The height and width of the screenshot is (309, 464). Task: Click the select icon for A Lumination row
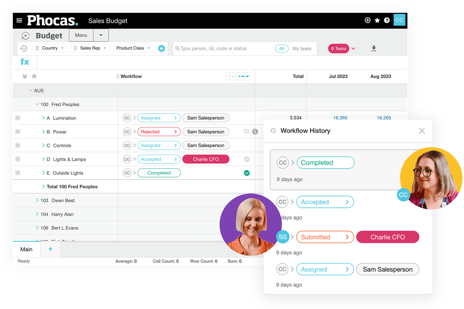pos(18,118)
